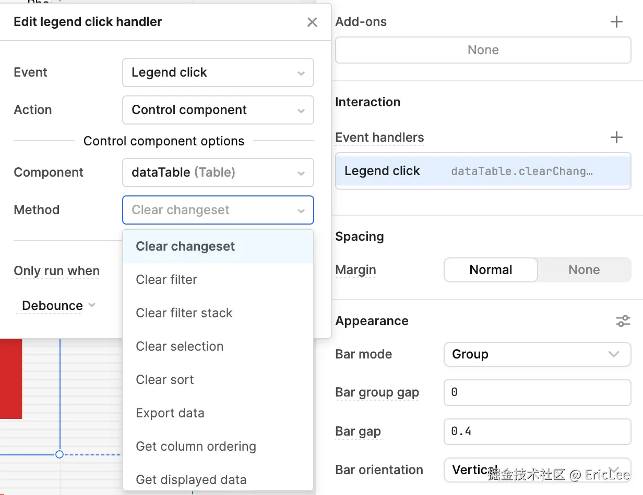Add a new Add-on with plus icon

point(616,22)
